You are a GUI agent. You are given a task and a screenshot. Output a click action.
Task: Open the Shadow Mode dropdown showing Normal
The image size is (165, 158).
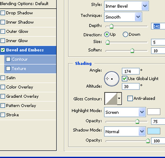[125, 132]
